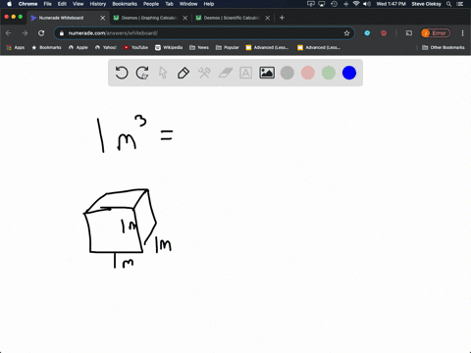Open the Bookmarks menu in menu bar
Screen dimensions: 471x353
click(125, 4)
